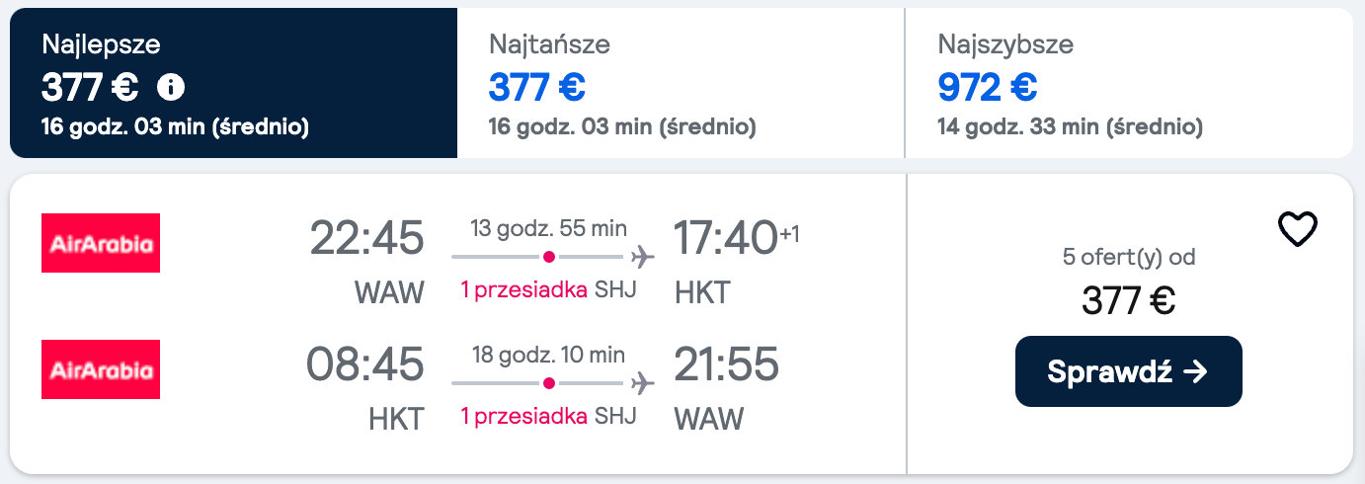Click the return flight airplane icon

[642, 382]
